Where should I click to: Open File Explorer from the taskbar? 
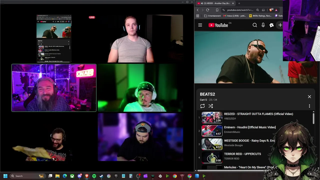(57, 176)
